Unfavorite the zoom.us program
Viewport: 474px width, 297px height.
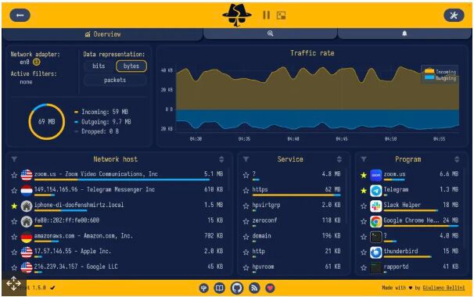tap(364, 175)
